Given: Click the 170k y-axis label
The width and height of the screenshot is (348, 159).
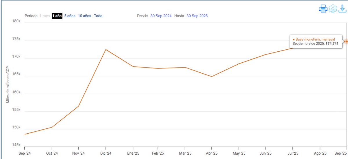Looking at the screenshot, I should [16, 57].
